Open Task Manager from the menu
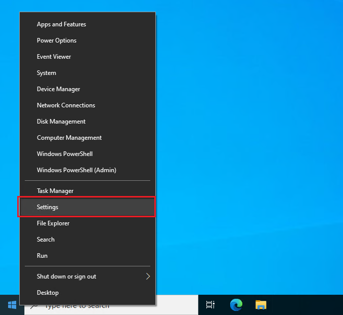This screenshot has width=343, height=315. click(x=55, y=191)
